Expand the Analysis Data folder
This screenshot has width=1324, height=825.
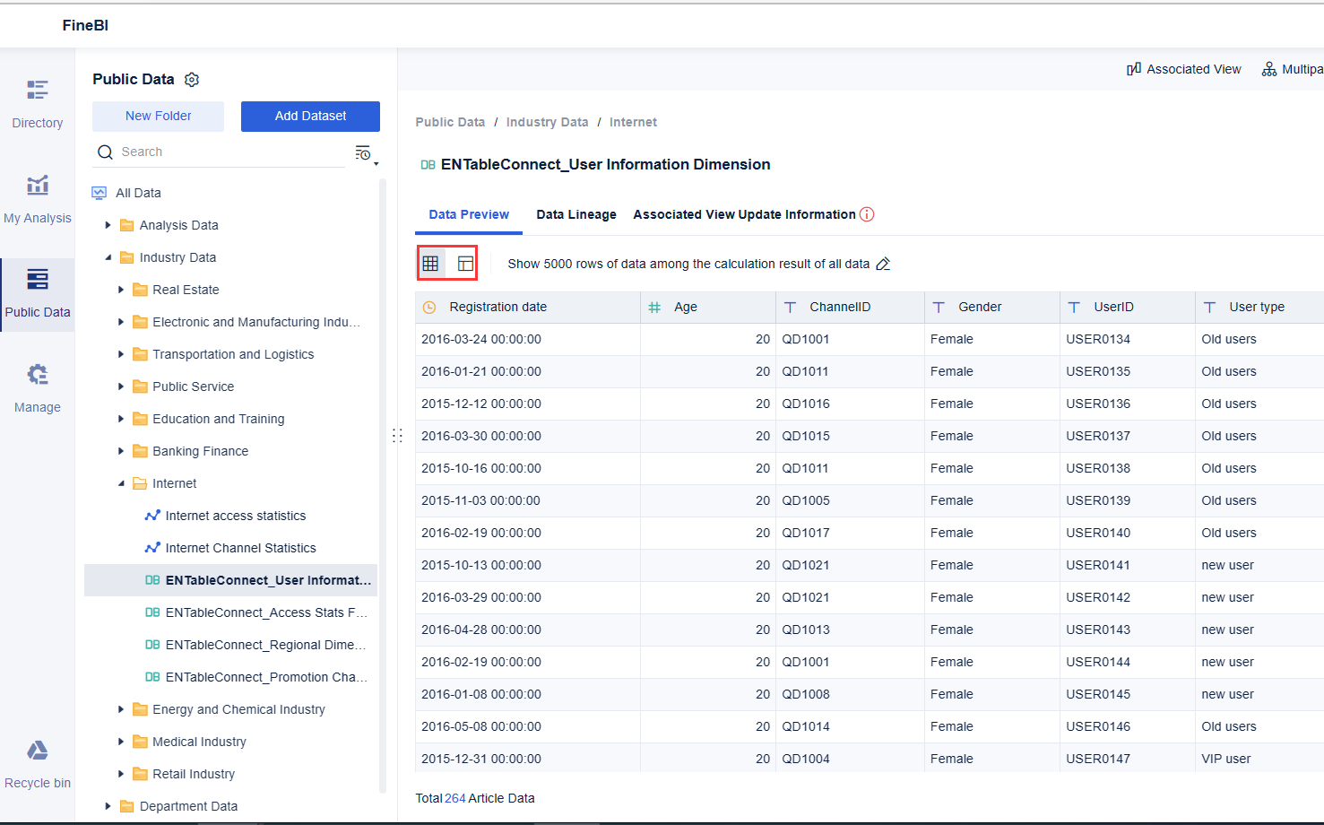[x=108, y=225]
